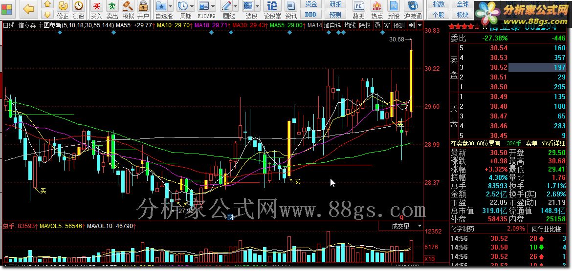Open the 热点 hot topics flame icon
This screenshot has height=271, width=573.
coord(377,10)
